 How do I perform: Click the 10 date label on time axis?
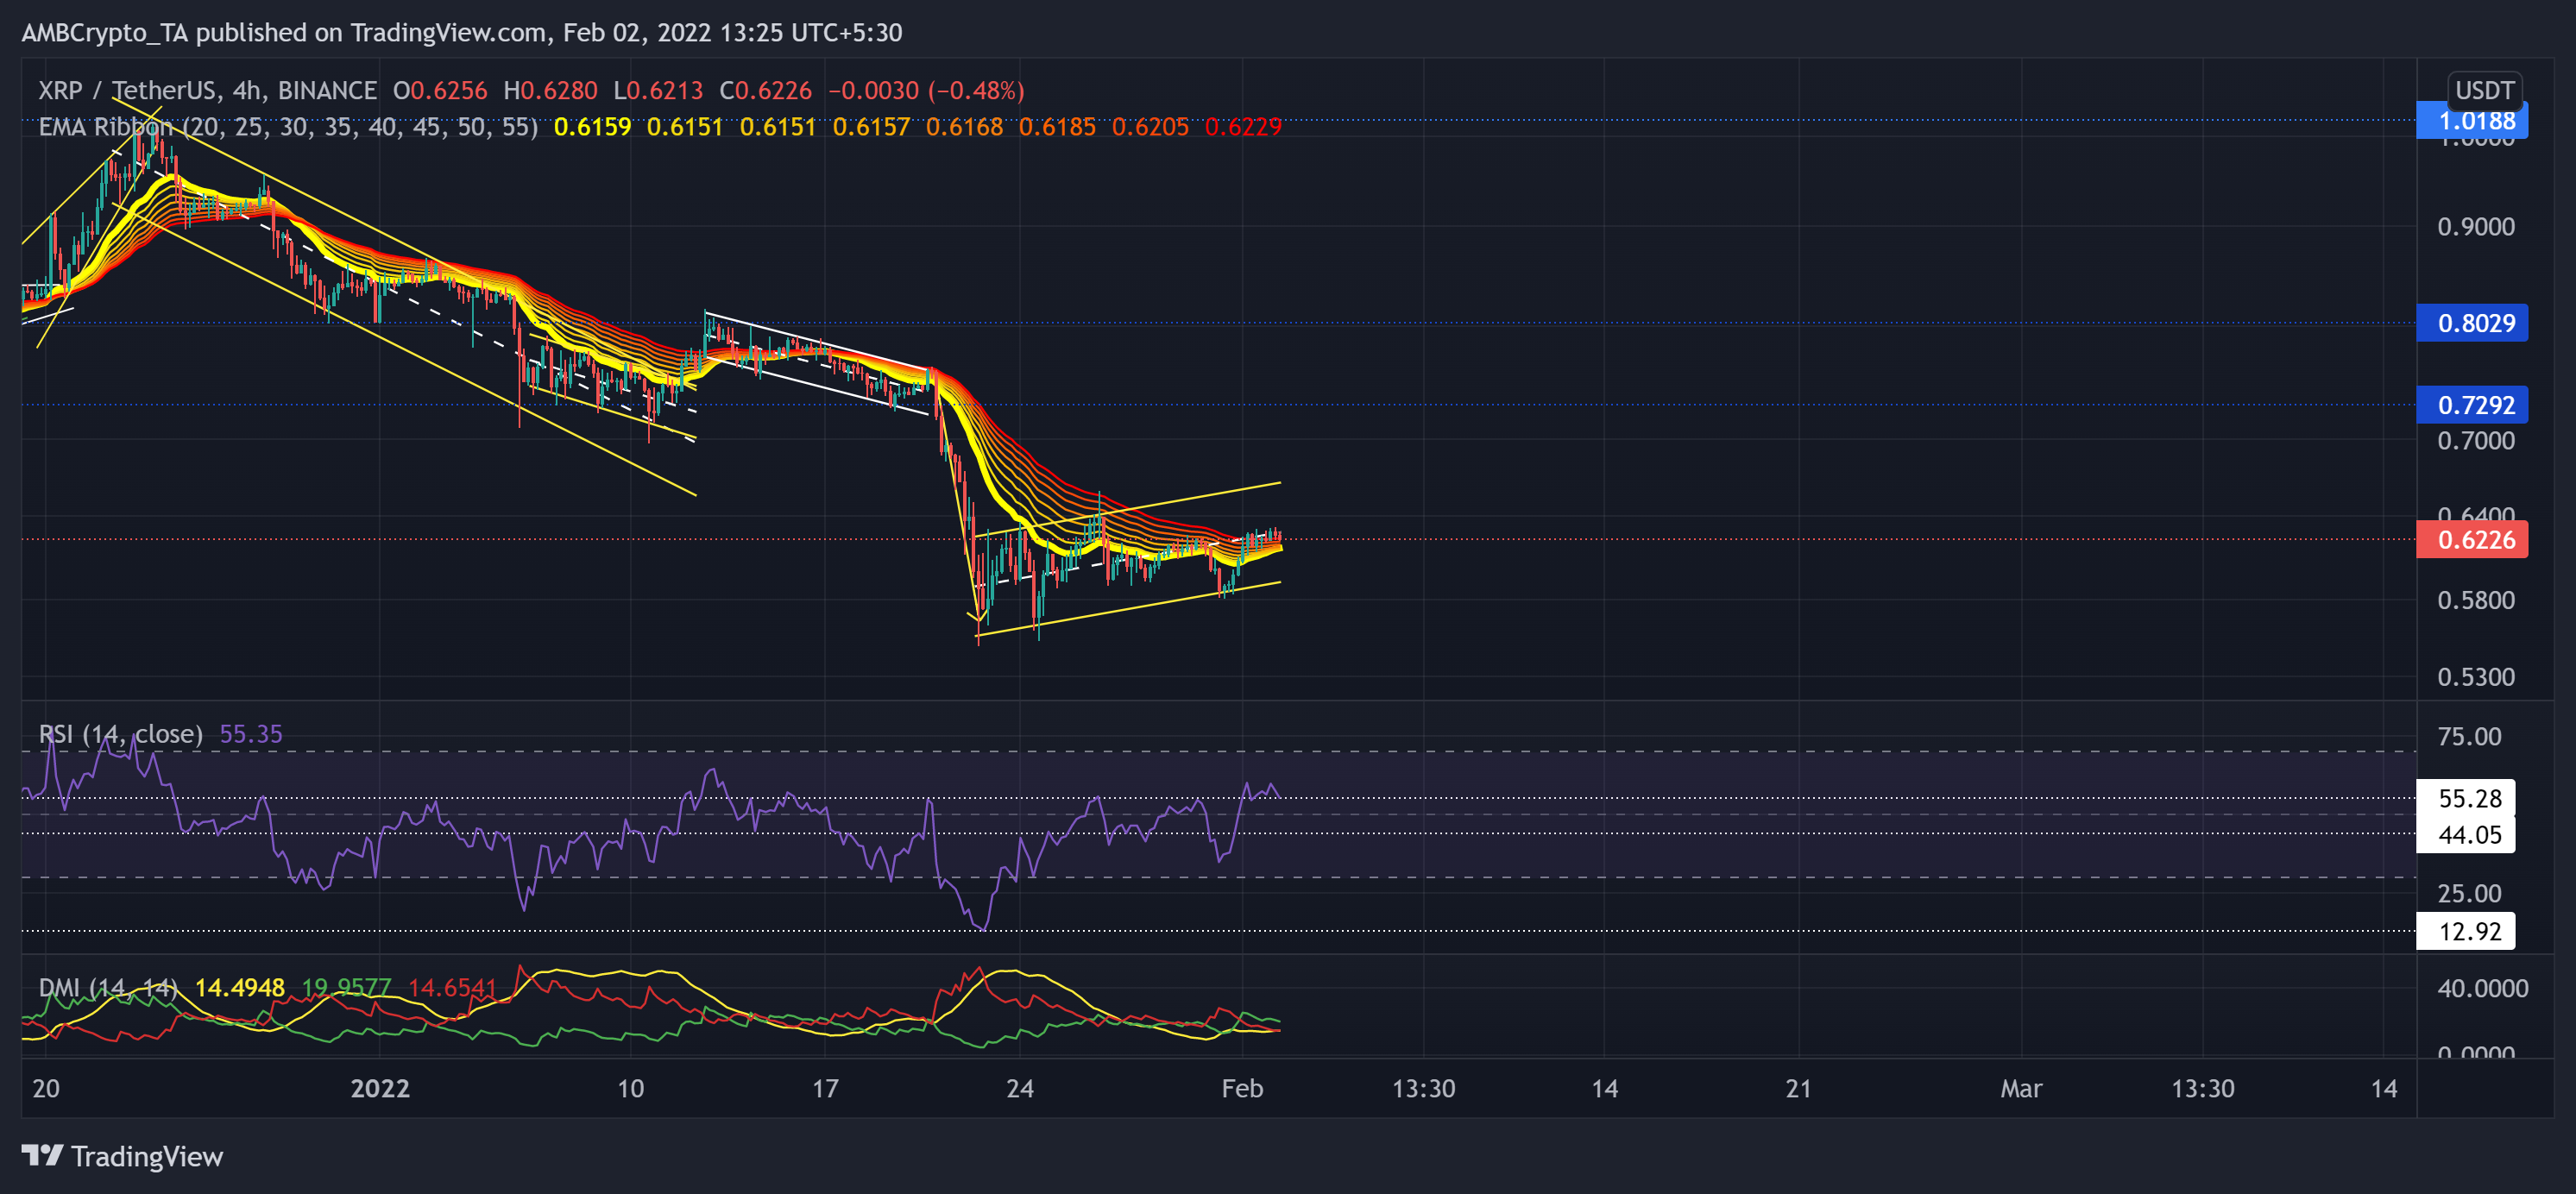(x=631, y=1088)
